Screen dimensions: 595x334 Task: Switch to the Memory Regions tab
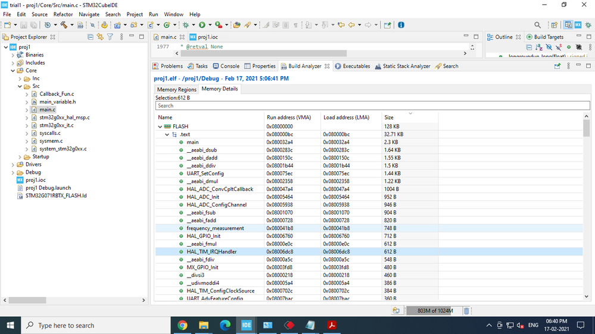pos(176,89)
